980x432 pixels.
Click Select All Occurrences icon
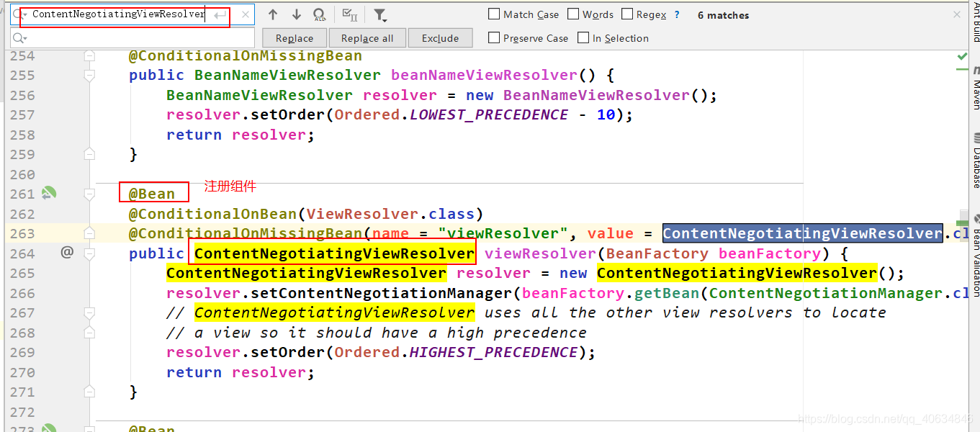tap(350, 15)
